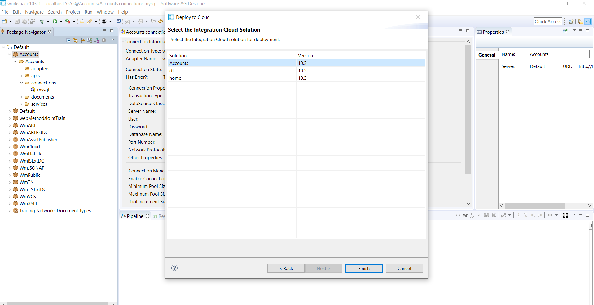Click the Quick Access field
Viewport: 594px width, 305px height.
tap(548, 21)
